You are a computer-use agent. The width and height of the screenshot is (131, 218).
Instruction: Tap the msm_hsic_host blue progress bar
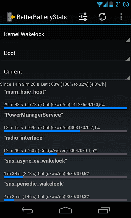click(x=65, y=108)
